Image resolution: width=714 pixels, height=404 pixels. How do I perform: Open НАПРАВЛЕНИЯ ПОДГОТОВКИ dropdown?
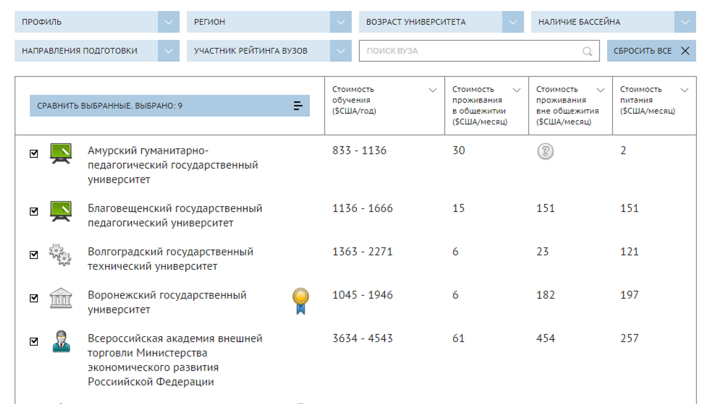pos(97,51)
